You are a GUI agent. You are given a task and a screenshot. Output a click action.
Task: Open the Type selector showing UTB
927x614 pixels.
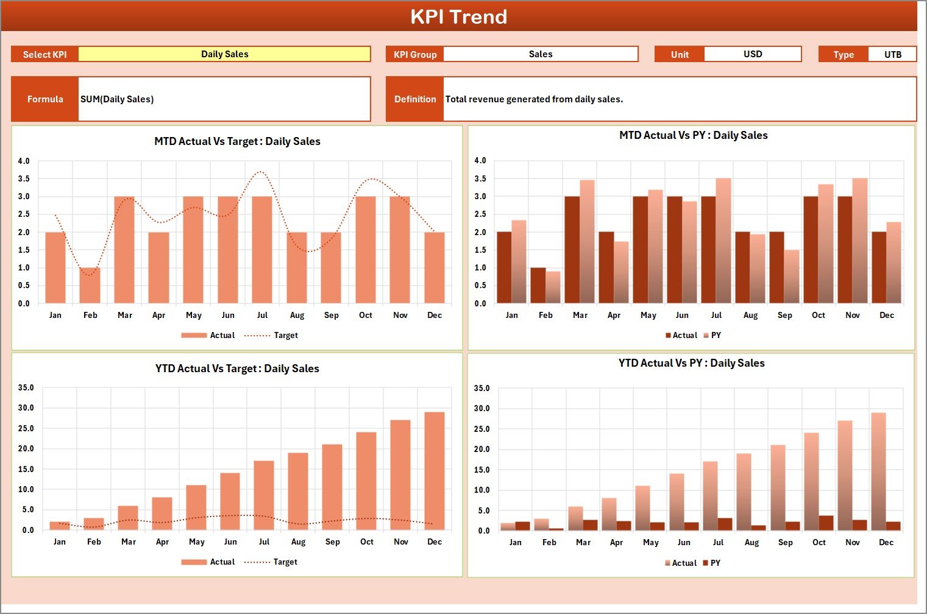coord(892,54)
